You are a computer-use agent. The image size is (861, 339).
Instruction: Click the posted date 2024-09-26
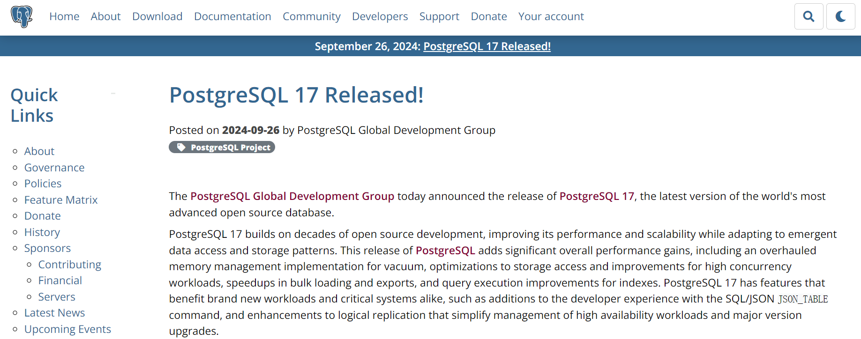click(251, 130)
